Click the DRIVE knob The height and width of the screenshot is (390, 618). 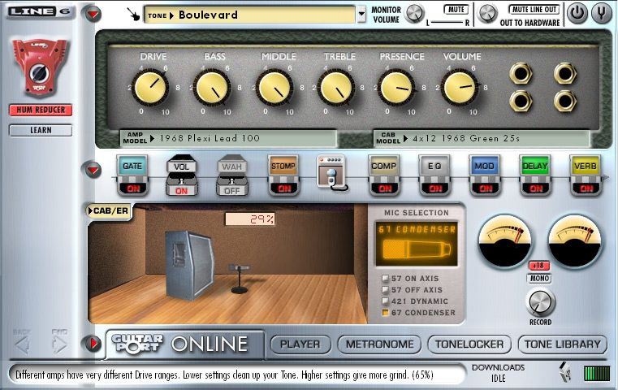coord(150,88)
